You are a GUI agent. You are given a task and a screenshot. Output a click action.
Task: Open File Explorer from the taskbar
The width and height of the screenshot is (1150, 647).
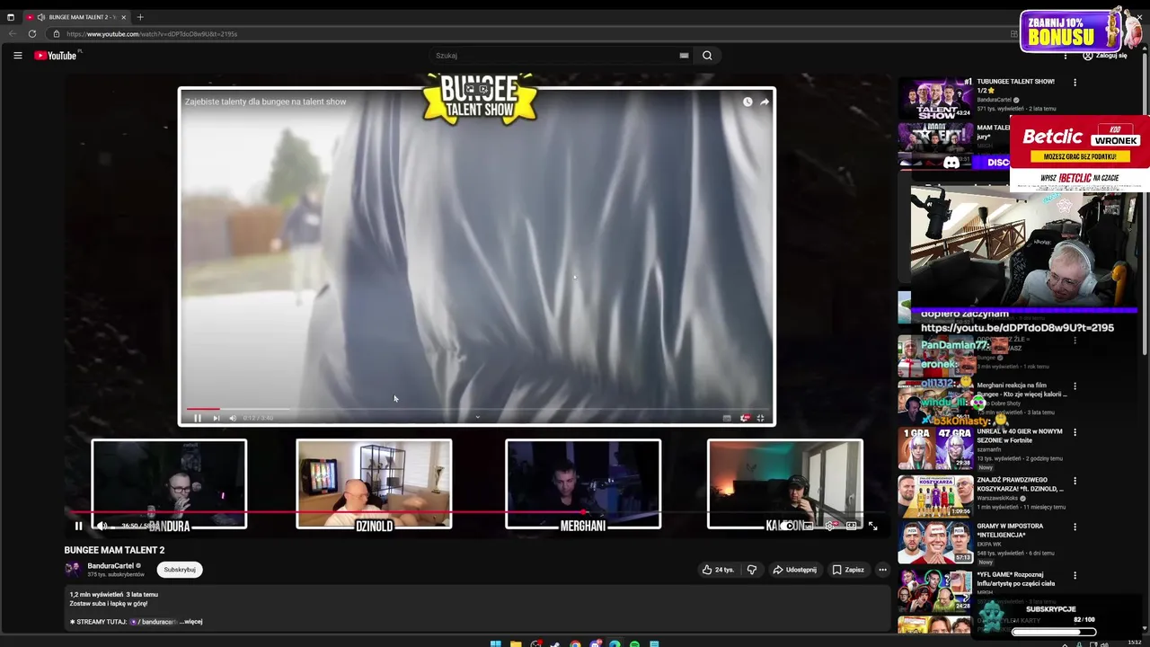[516, 643]
